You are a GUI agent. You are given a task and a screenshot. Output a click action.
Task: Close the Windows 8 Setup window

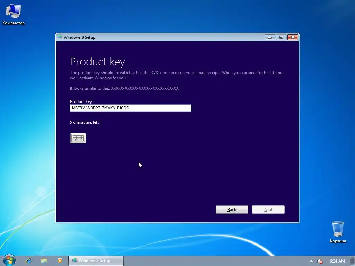click(293, 37)
